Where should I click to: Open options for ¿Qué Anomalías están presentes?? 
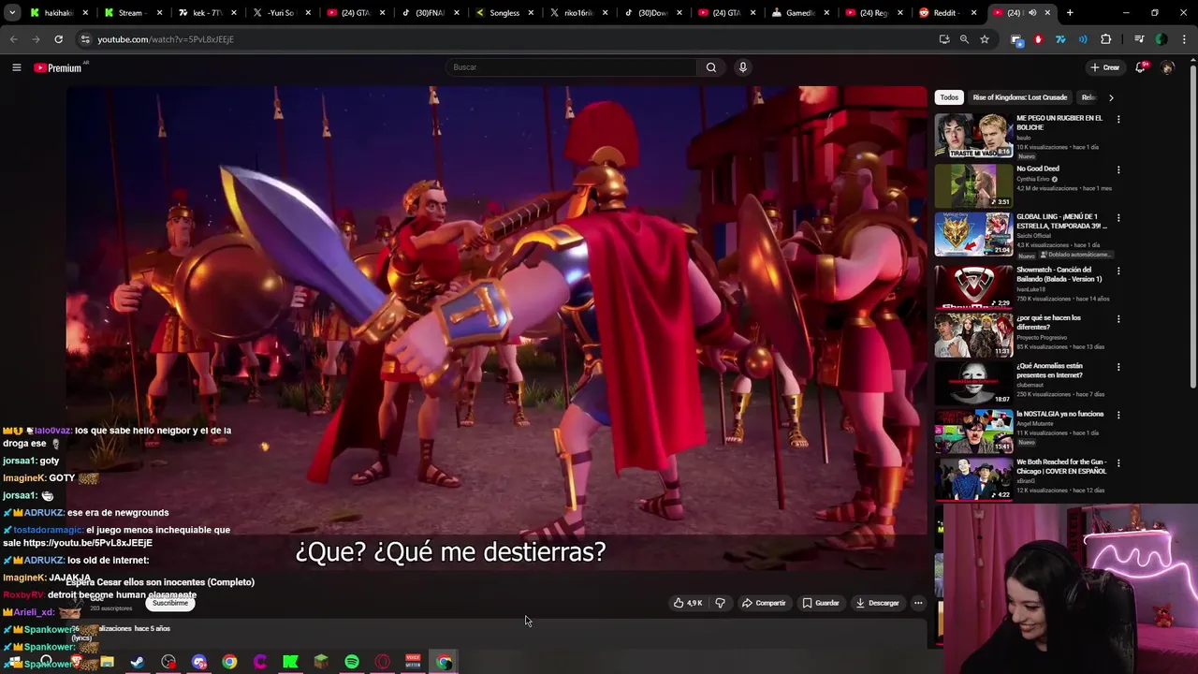pos(1118,368)
